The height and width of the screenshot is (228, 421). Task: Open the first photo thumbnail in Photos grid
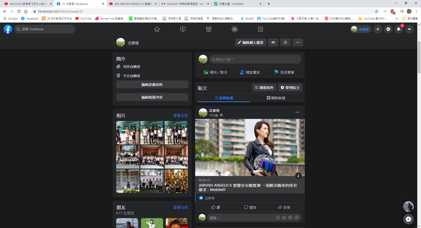(128, 133)
